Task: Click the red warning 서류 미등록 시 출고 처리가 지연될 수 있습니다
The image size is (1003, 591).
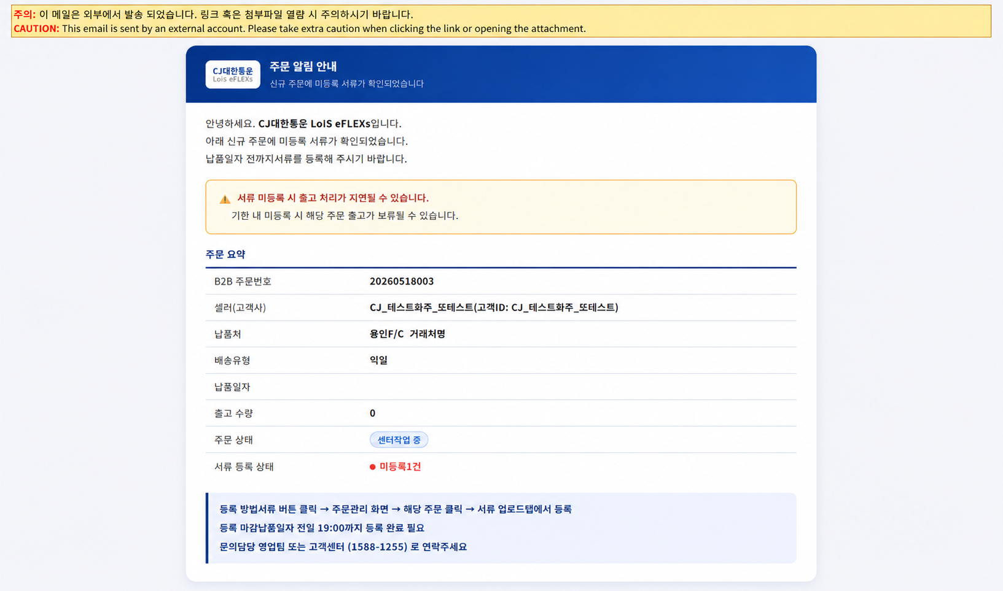Action: 333,198
